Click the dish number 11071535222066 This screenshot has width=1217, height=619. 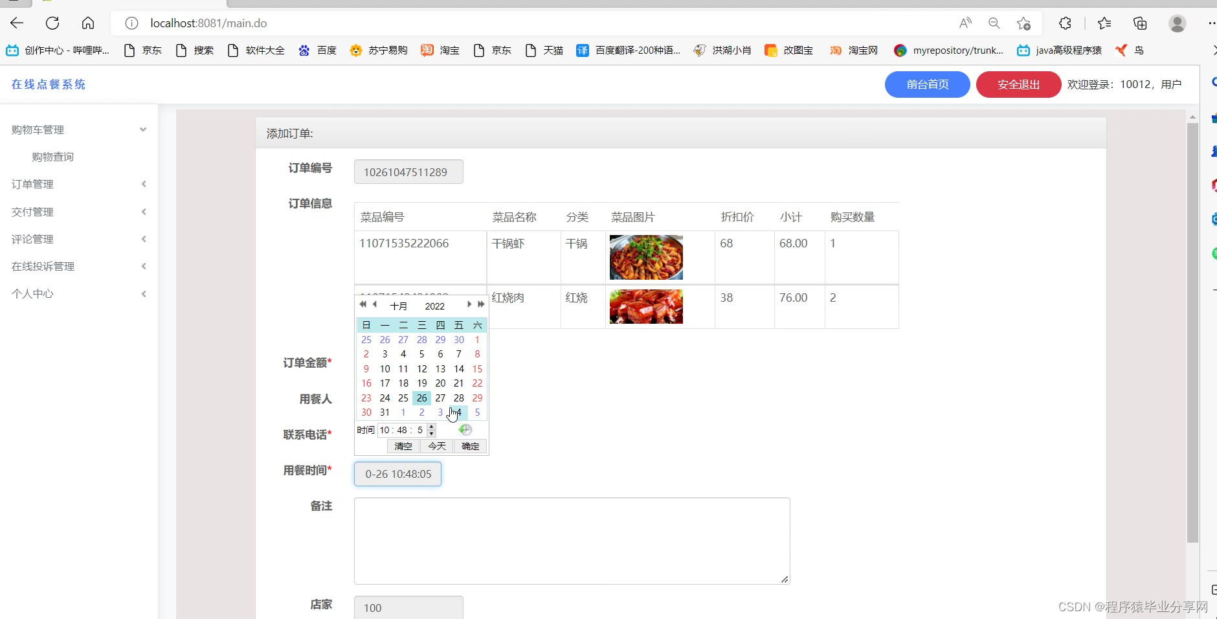tap(404, 243)
